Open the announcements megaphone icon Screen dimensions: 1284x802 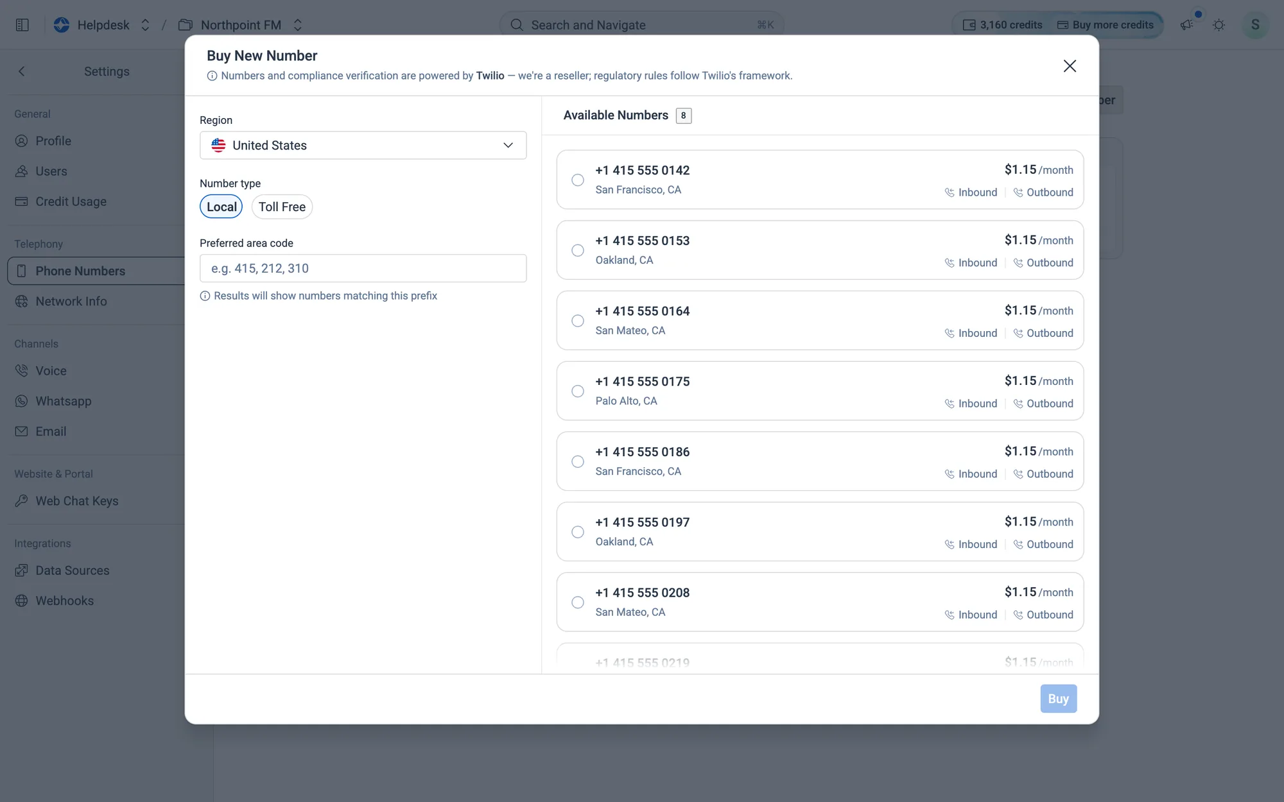[1186, 25]
